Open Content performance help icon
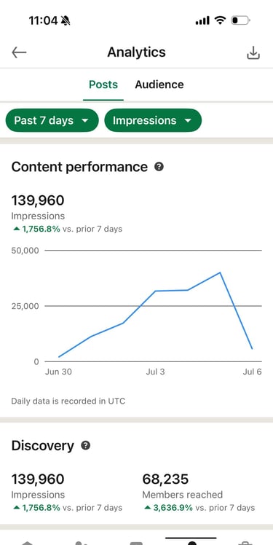This screenshot has height=545, width=273. click(159, 167)
